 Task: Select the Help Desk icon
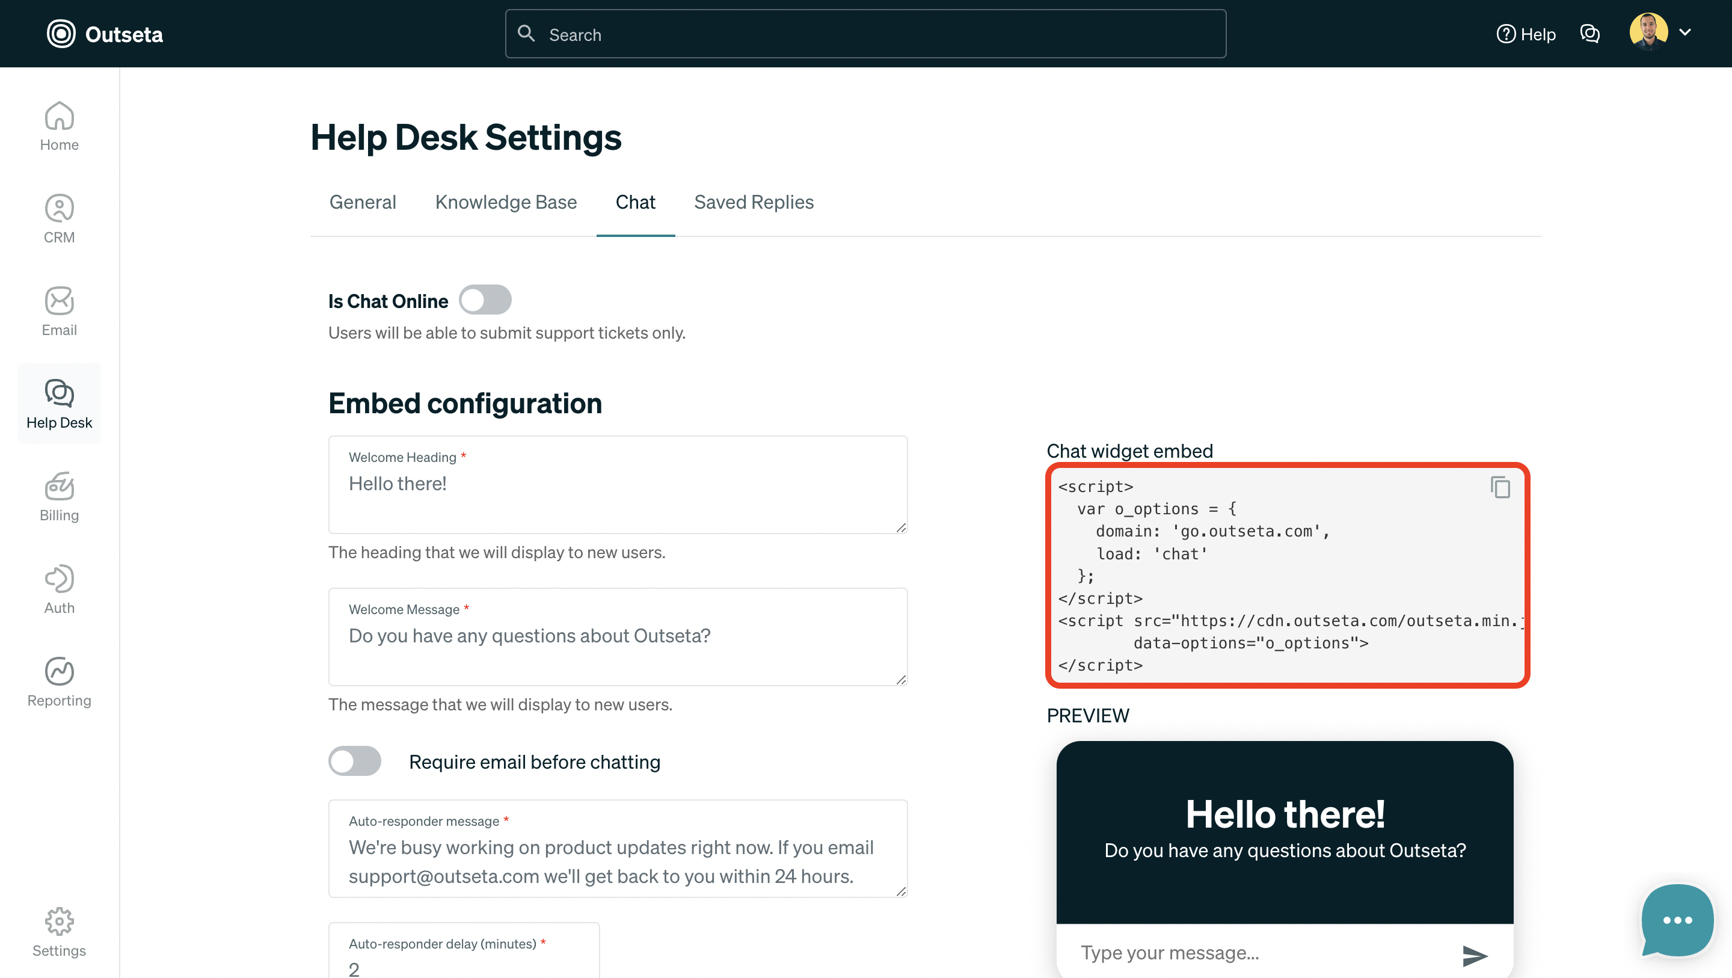click(x=59, y=402)
